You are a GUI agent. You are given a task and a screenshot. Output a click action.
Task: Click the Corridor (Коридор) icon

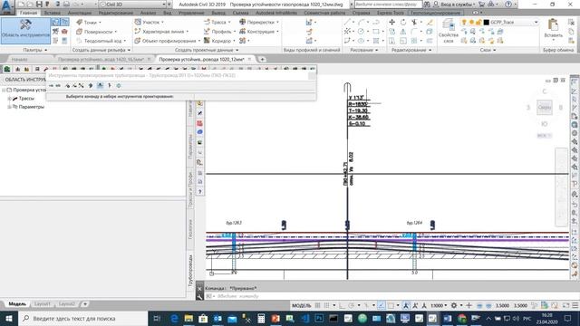(x=208, y=41)
